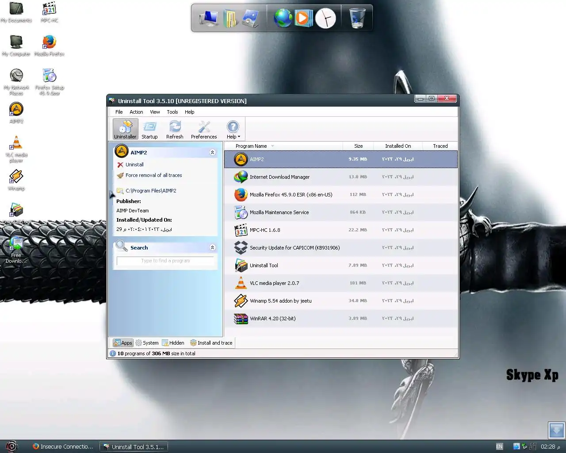Open the Help menu in menu bar

[190, 112]
